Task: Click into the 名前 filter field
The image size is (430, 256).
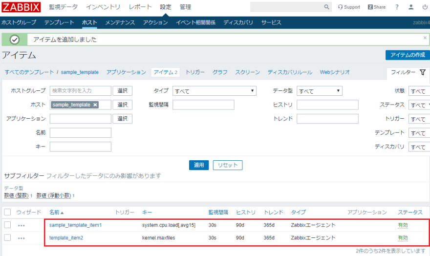Action: (81, 133)
